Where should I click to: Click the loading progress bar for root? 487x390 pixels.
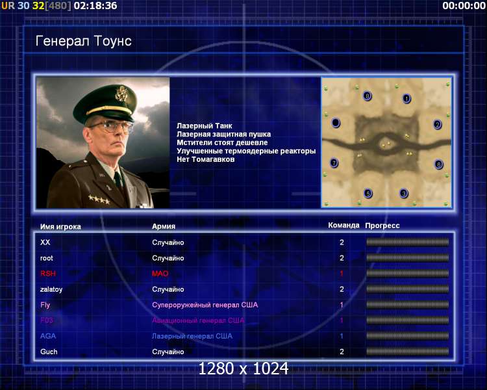[408, 258]
